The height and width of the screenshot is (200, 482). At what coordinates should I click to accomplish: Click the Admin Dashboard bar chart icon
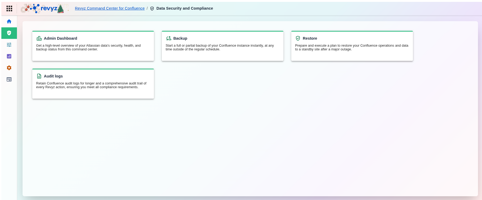click(x=39, y=38)
